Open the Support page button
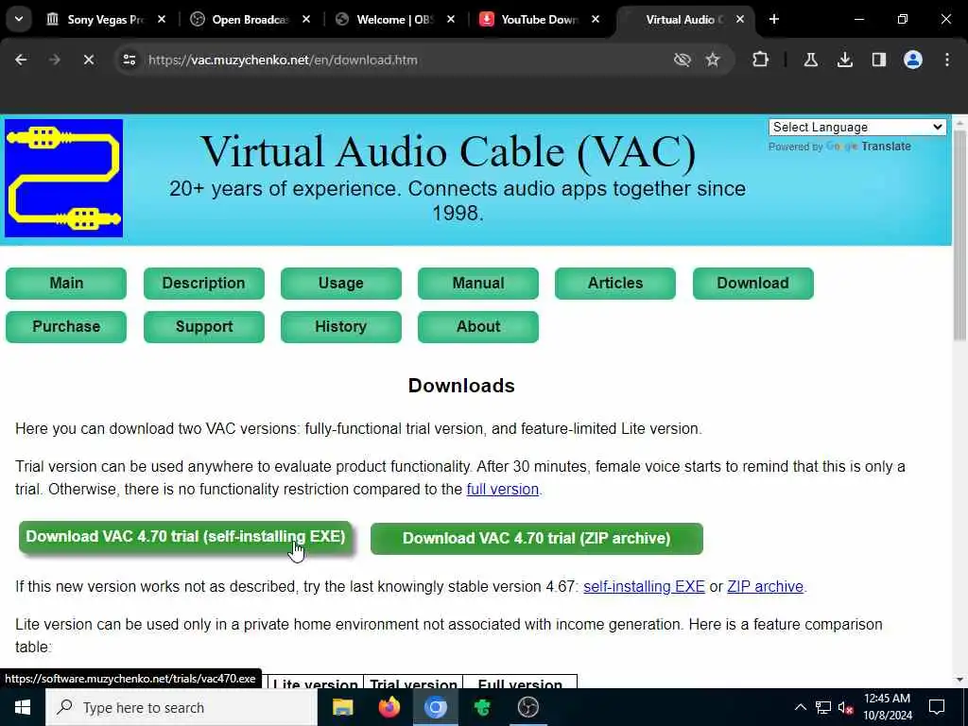 (x=204, y=326)
